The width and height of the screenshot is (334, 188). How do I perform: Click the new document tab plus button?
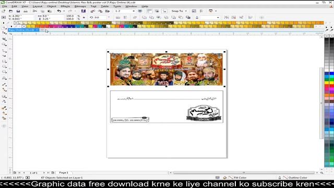[42, 30]
